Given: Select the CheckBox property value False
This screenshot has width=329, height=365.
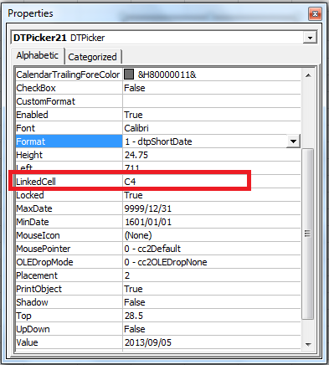Looking at the screenshot, I should pyautogui.click(x=212, y=88).
